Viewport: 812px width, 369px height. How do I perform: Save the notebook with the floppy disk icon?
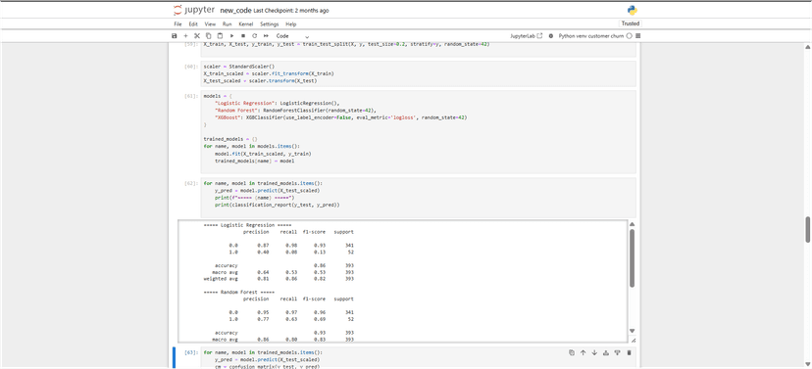(175, 36)
